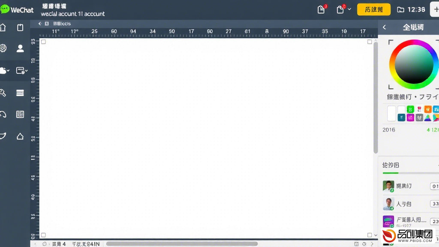439x247 pixels.
Task: Pick a hue on the color wheel
Action: pyautogui.click(x=414, y=64)
